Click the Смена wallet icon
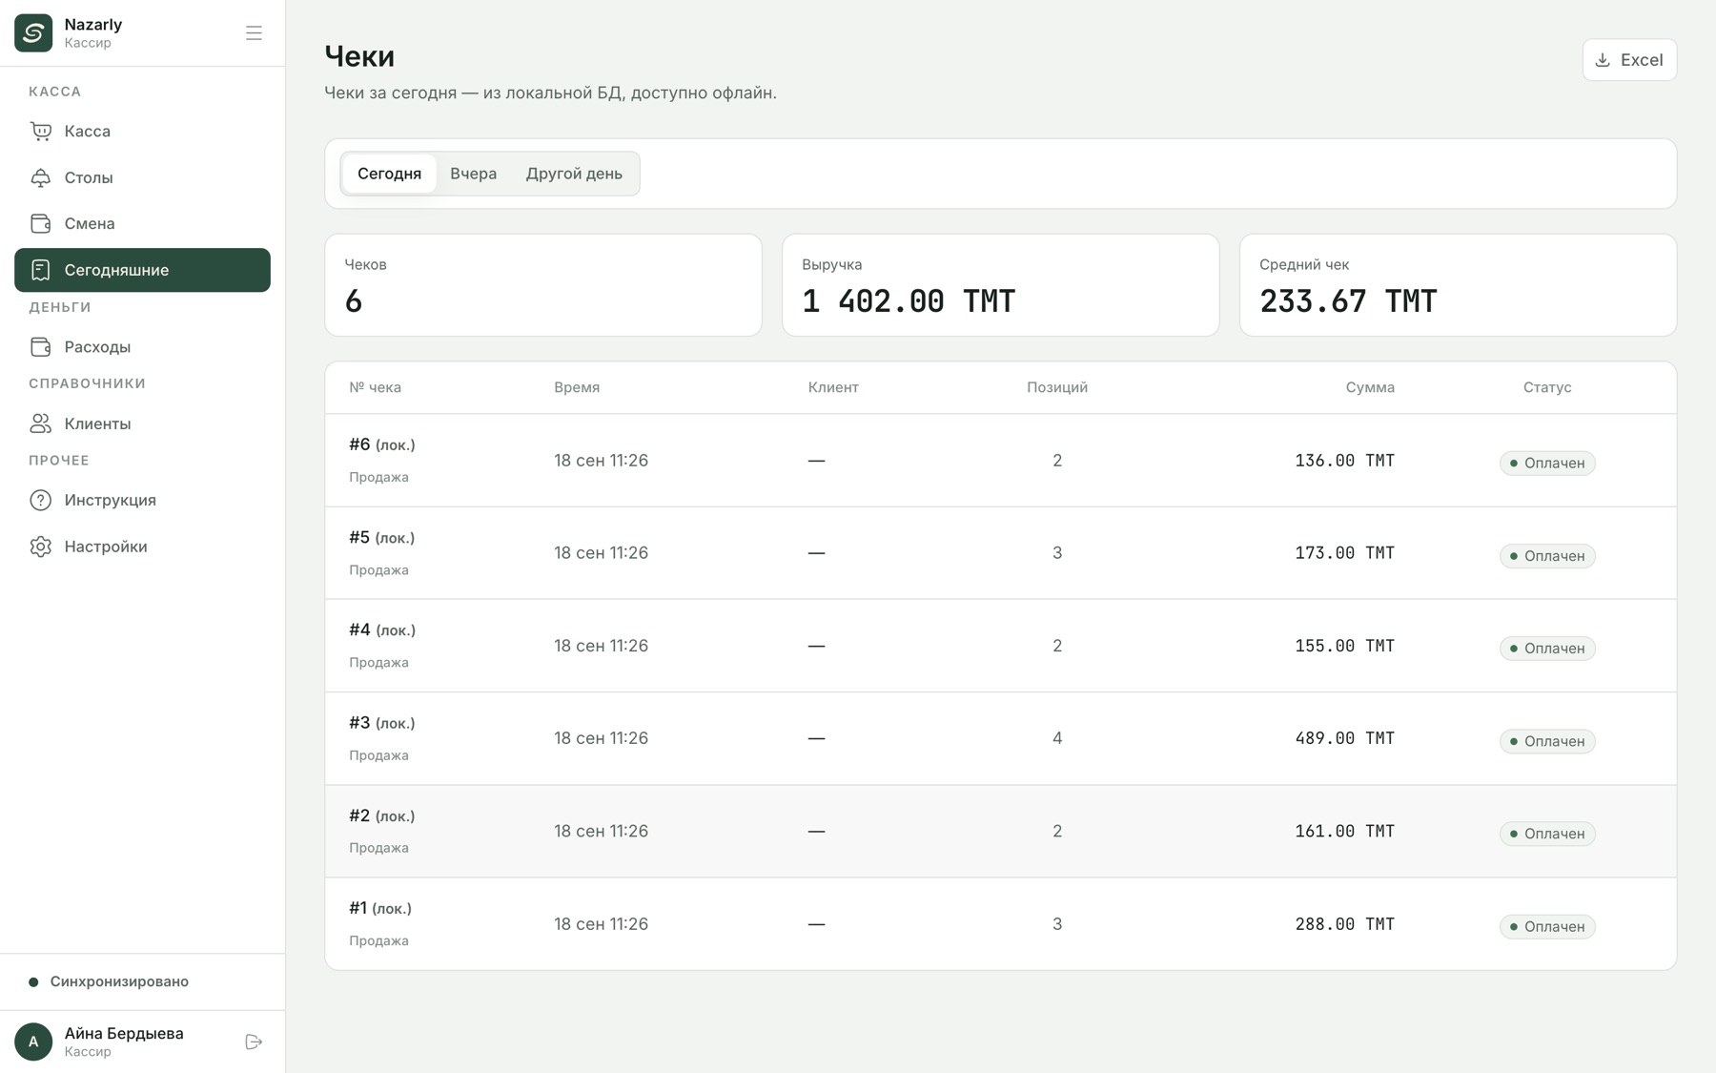1716x1073 pixels. [x=40, y=223]
